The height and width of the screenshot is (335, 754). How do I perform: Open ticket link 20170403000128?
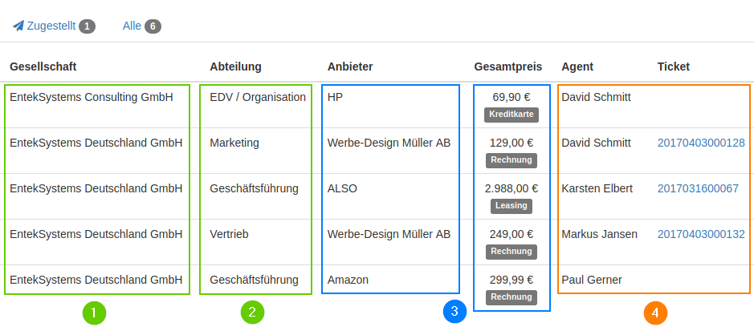[x=701, y=143]
